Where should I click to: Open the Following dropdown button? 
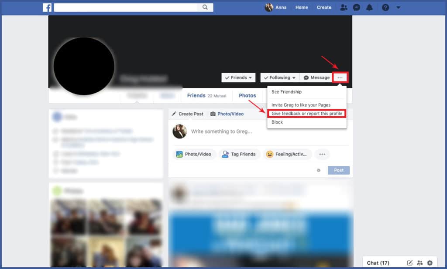click(x=280, y=77)
